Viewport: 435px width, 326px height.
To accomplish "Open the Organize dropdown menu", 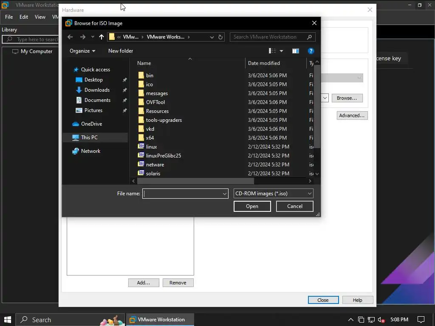I will 82,51.
